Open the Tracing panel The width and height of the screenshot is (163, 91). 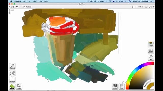coord(151,51)
